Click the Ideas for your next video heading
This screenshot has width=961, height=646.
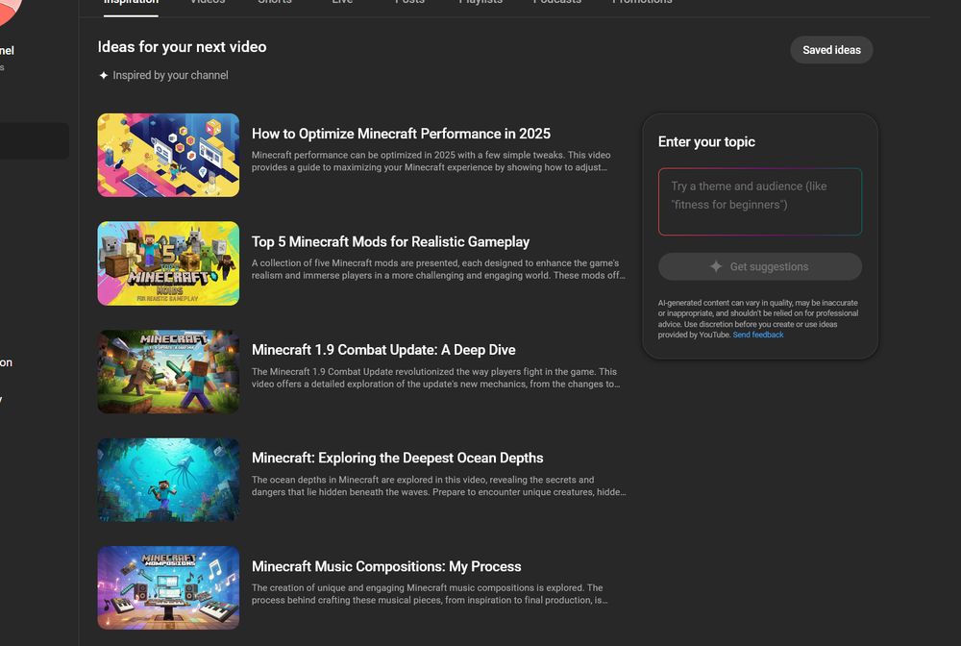coord(182,47)
